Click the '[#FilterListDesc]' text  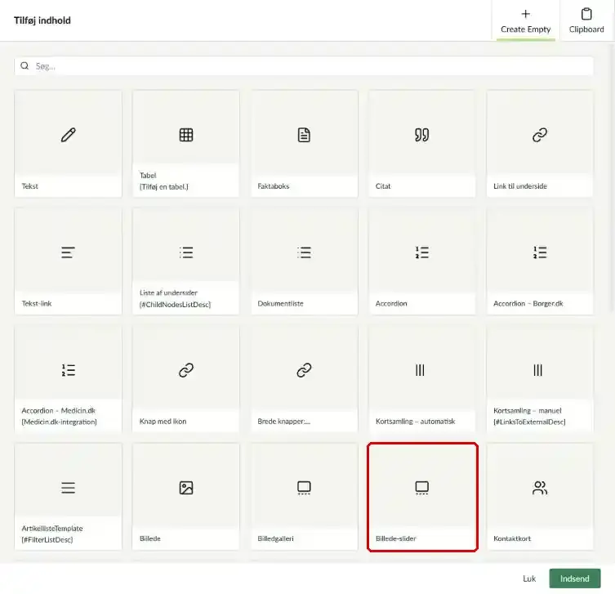[47, 539]
